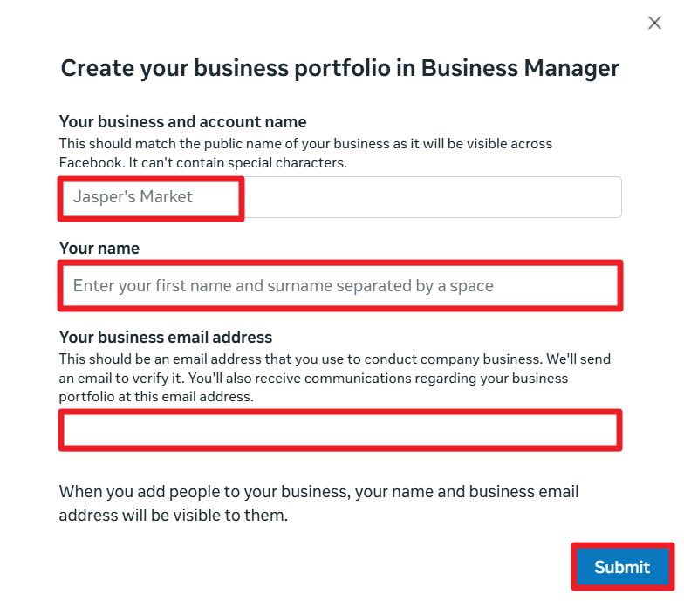Select the empty business email address box
Viewport: 684px width, 601px height.
coord(340,430)
